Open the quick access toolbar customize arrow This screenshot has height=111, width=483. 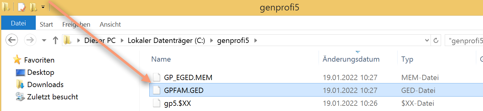43,7
